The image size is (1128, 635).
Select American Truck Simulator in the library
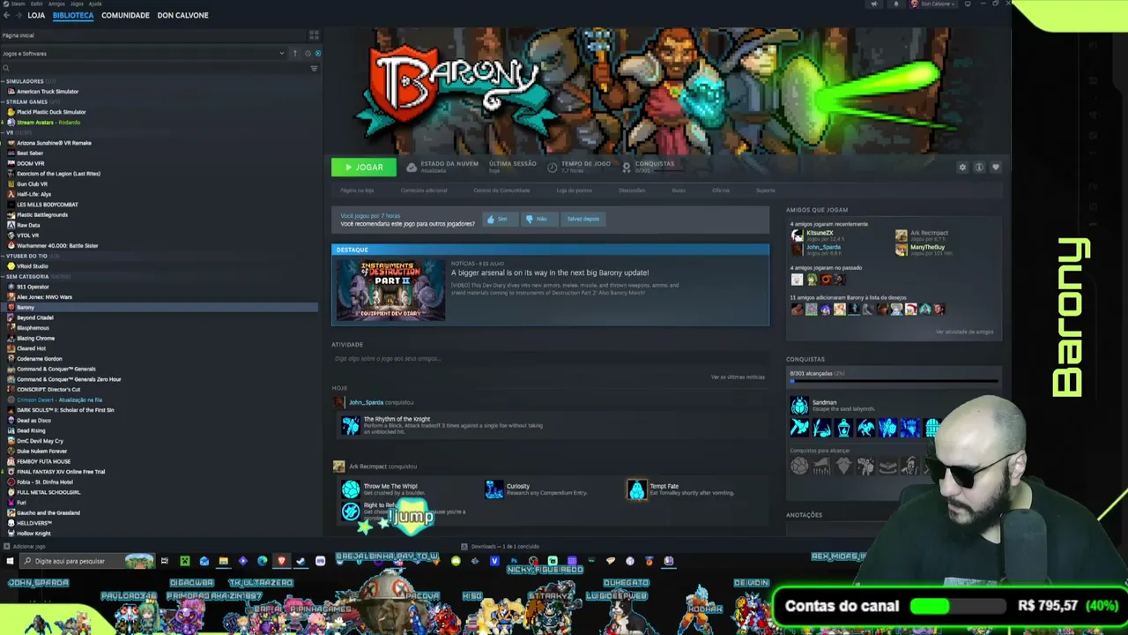pyautogui.click(x=48, y=92)
